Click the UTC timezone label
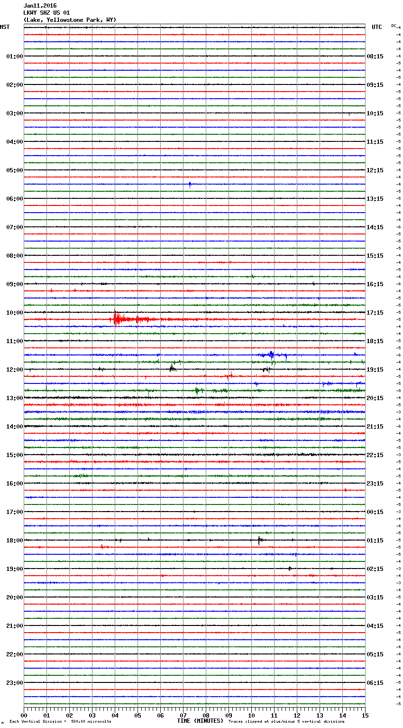This screenshot has width=403, height=728. 376,27
